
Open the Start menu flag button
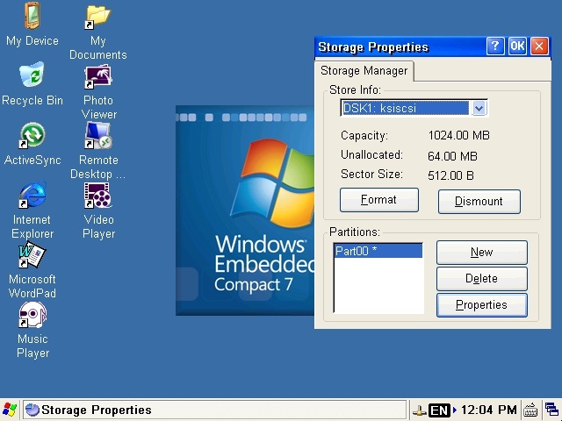tap(10, 410)
